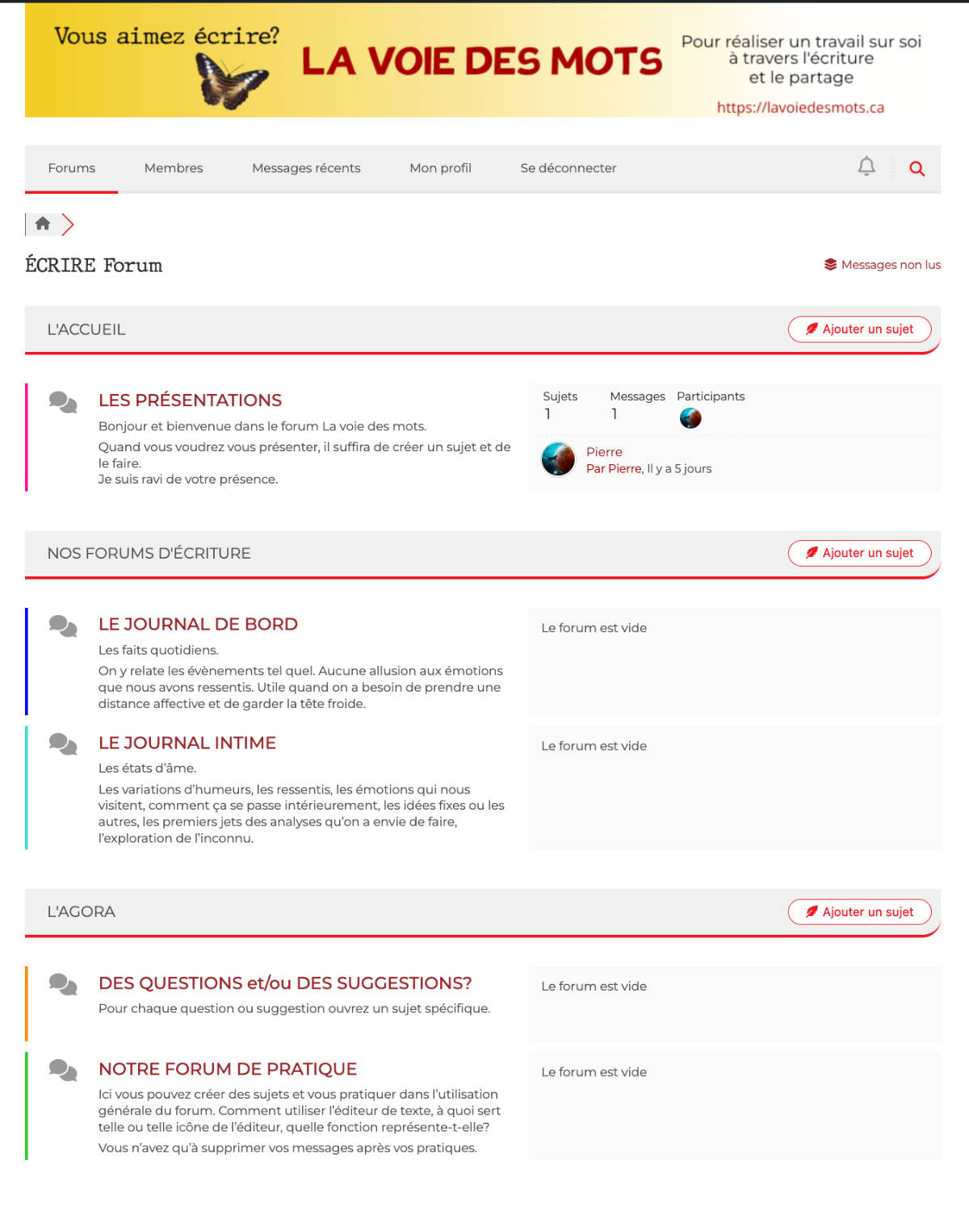This screenshot has width=969, height=1223.
Task: Click feather icon in L'AGORA Ajouter un sujet button
Action: [812, 911]
